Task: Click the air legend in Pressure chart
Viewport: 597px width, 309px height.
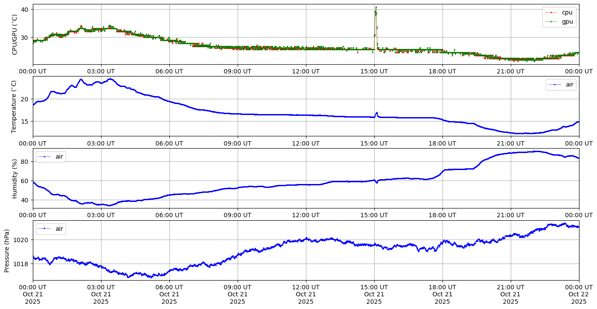Action: pos(51,229)
